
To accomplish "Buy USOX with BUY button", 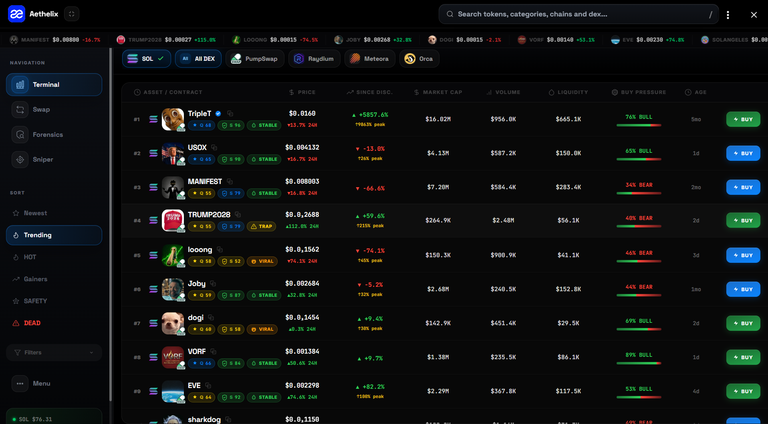I will click(743, 153).
